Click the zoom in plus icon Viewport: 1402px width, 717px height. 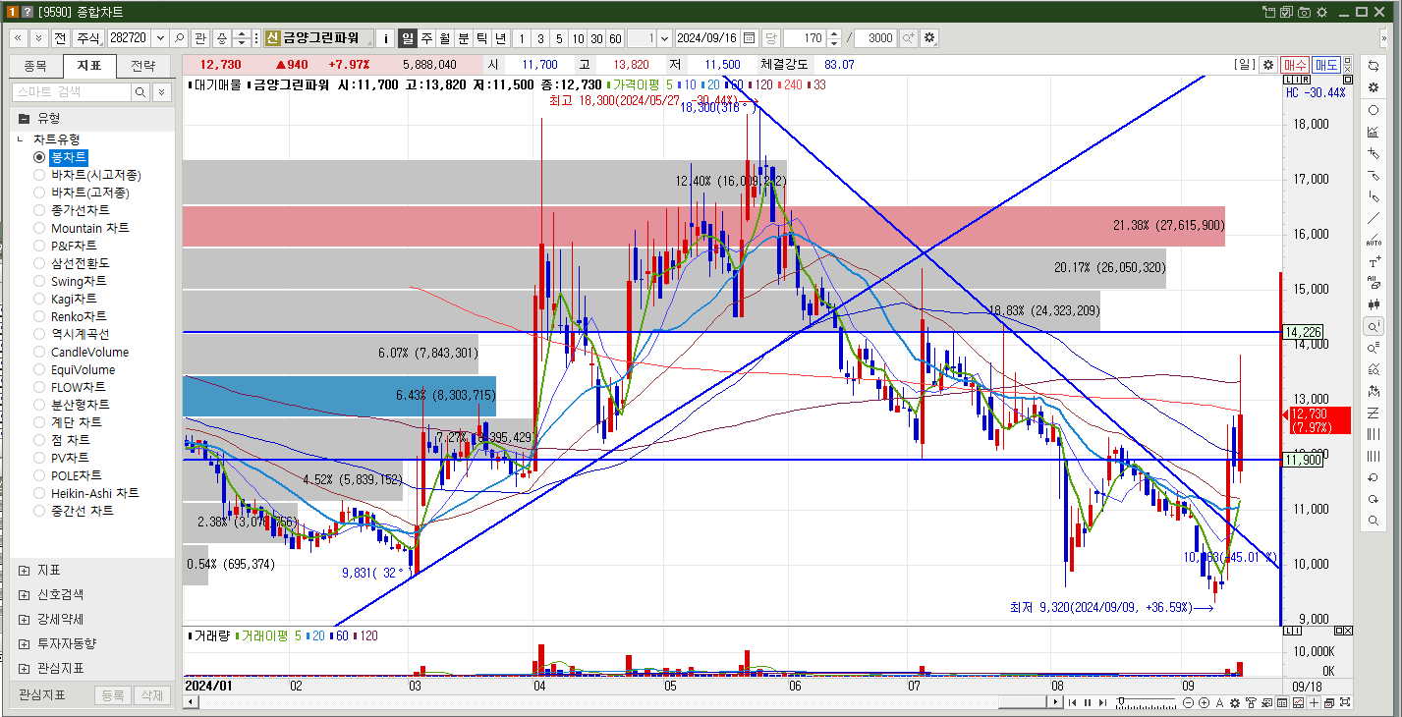click(1204, 702)
